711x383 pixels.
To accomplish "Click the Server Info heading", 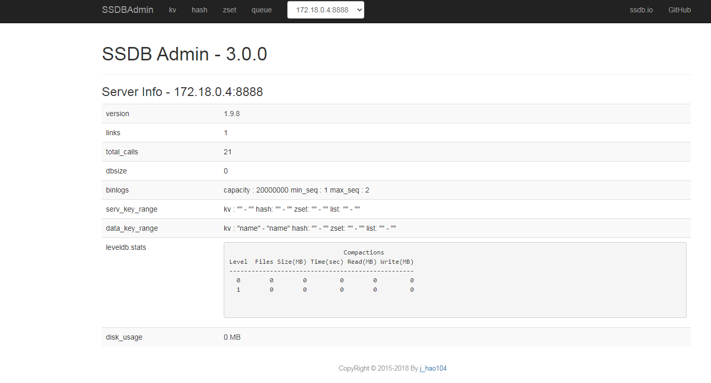I will (x=182, y=92).
